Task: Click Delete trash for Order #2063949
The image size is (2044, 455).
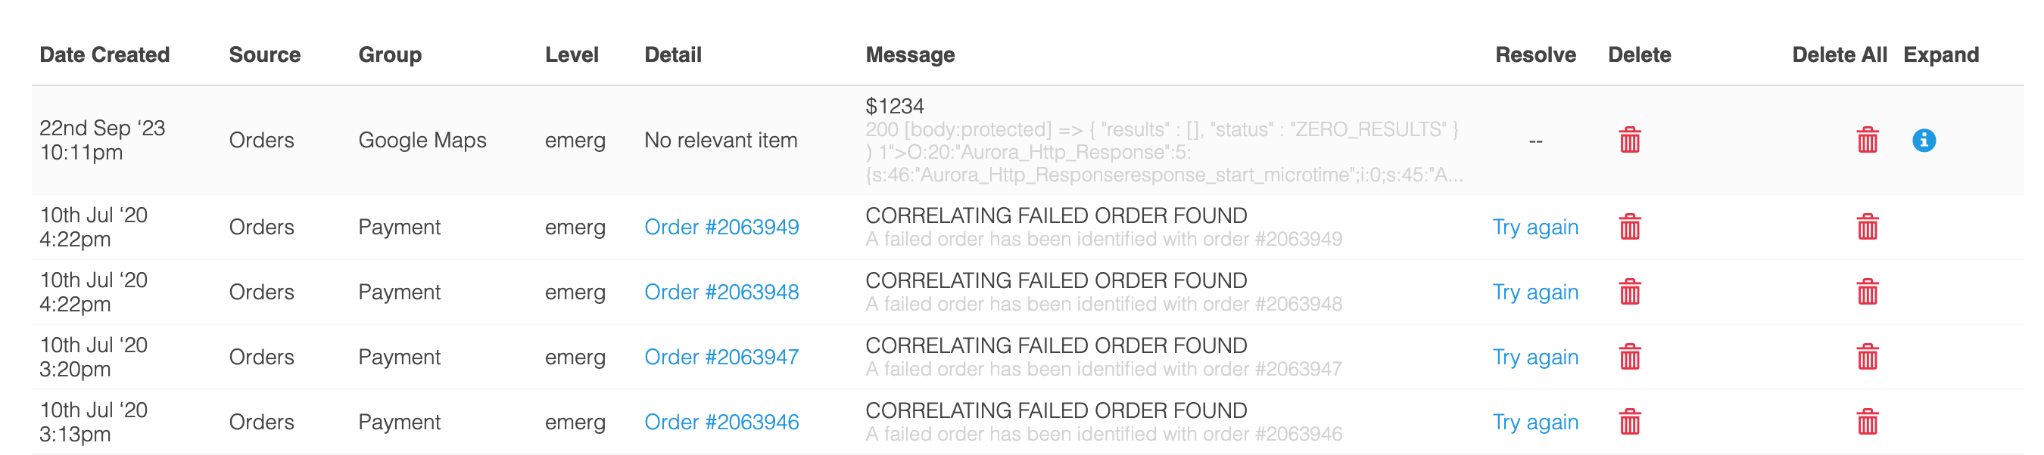Action: (1630, 227)
